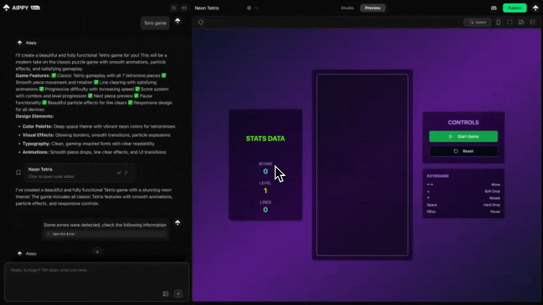Viewport: 543px width, 305px height.
Task: Click the KEYBOARD heading
Action: (438, 176)
